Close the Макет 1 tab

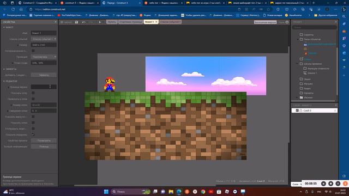coord(157,22)
